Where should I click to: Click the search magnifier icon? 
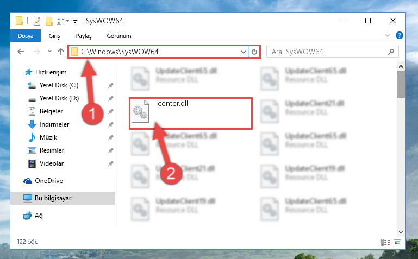[x=391, y=52]
